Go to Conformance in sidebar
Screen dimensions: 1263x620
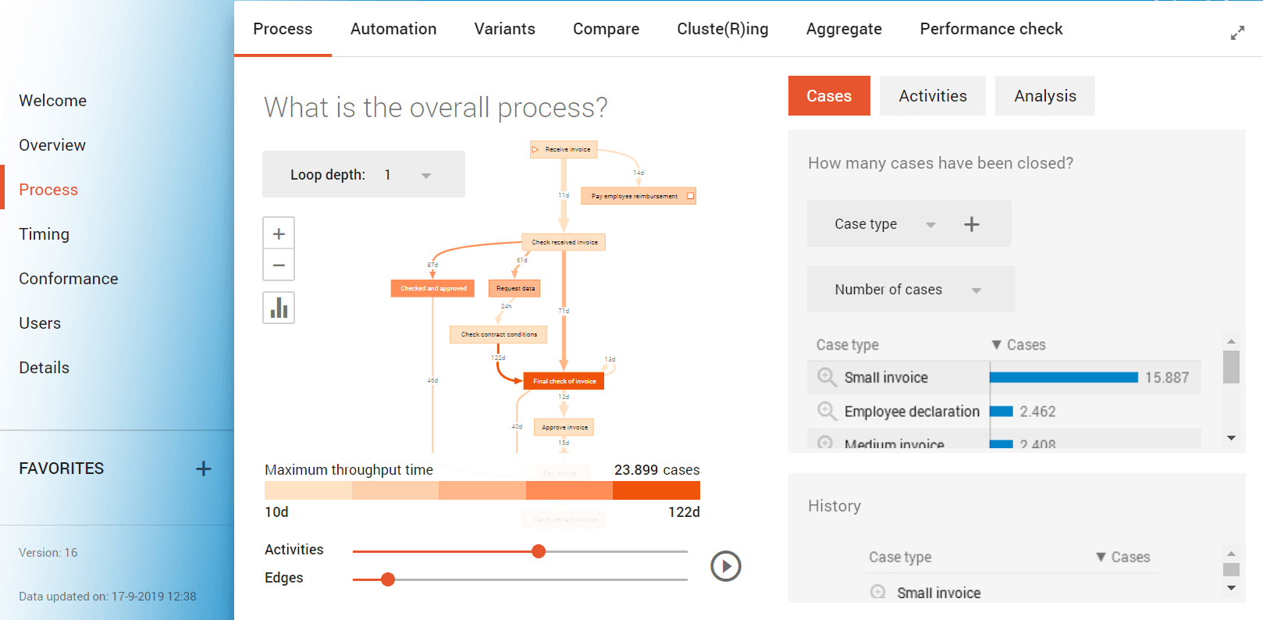coord(69,279)
